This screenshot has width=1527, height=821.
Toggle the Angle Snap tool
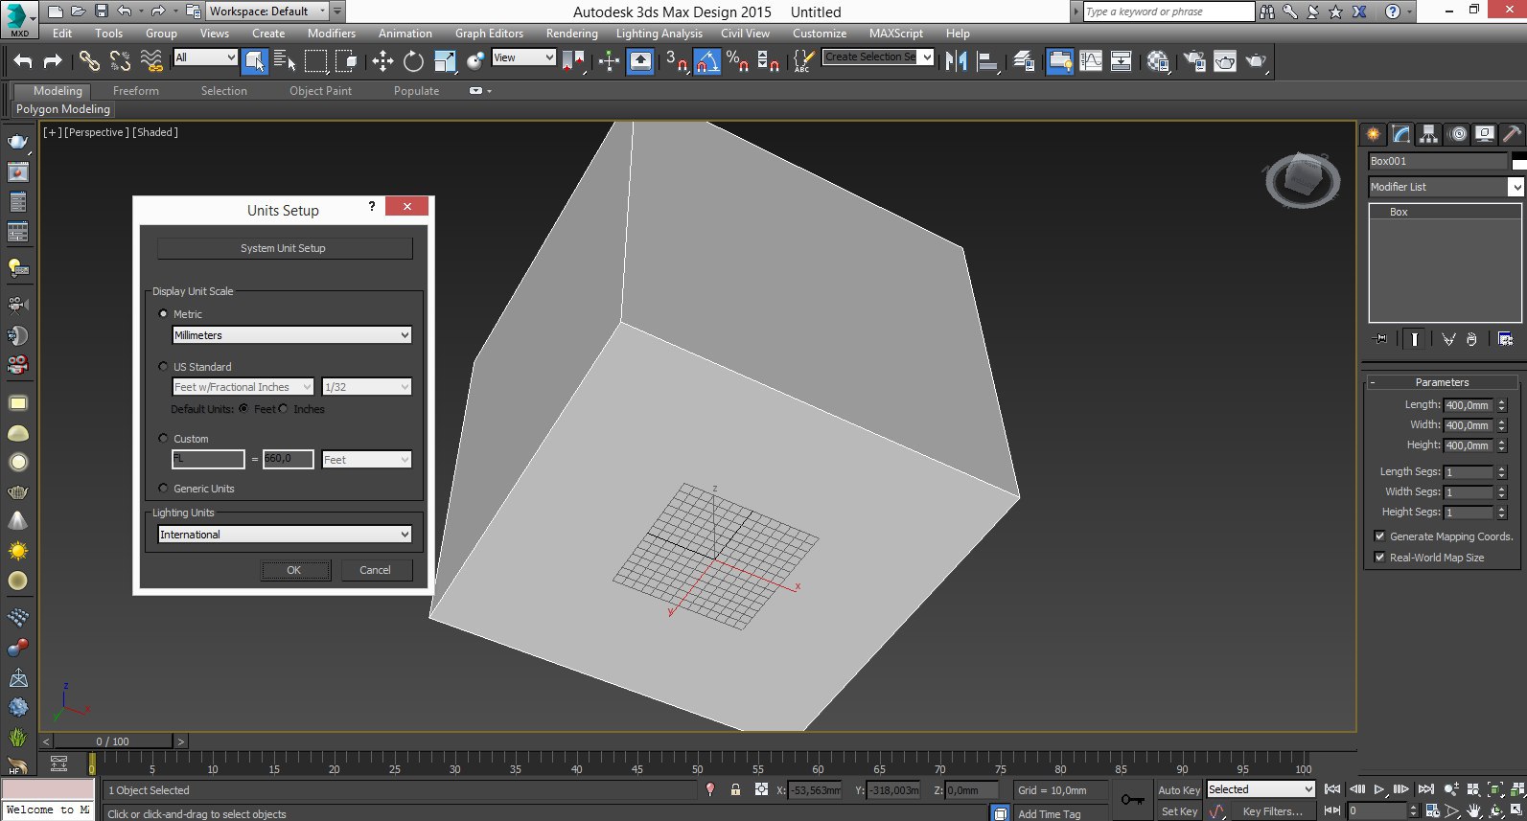[x=707, y=61]
